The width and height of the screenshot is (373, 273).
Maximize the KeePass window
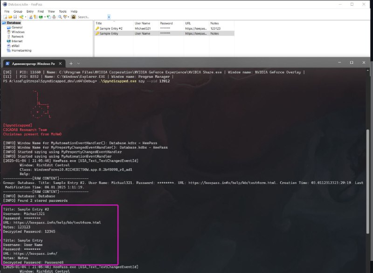[352, 4]
